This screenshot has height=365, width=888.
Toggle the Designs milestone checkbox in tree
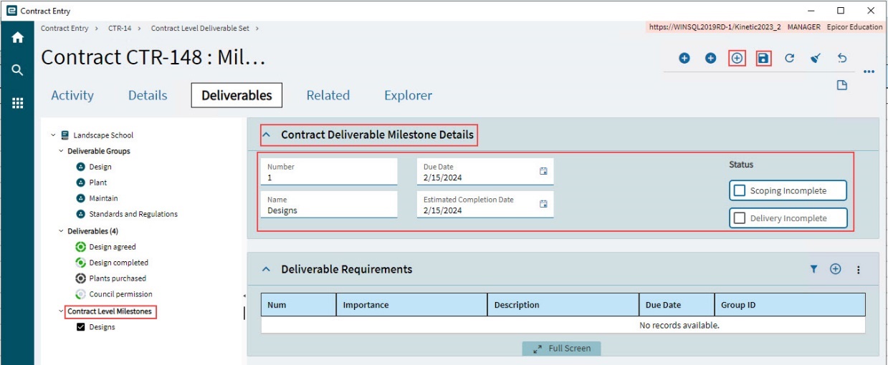[81, 327]
